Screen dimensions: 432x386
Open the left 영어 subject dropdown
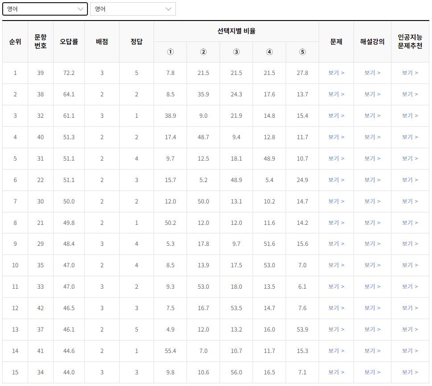coord(45,8)
